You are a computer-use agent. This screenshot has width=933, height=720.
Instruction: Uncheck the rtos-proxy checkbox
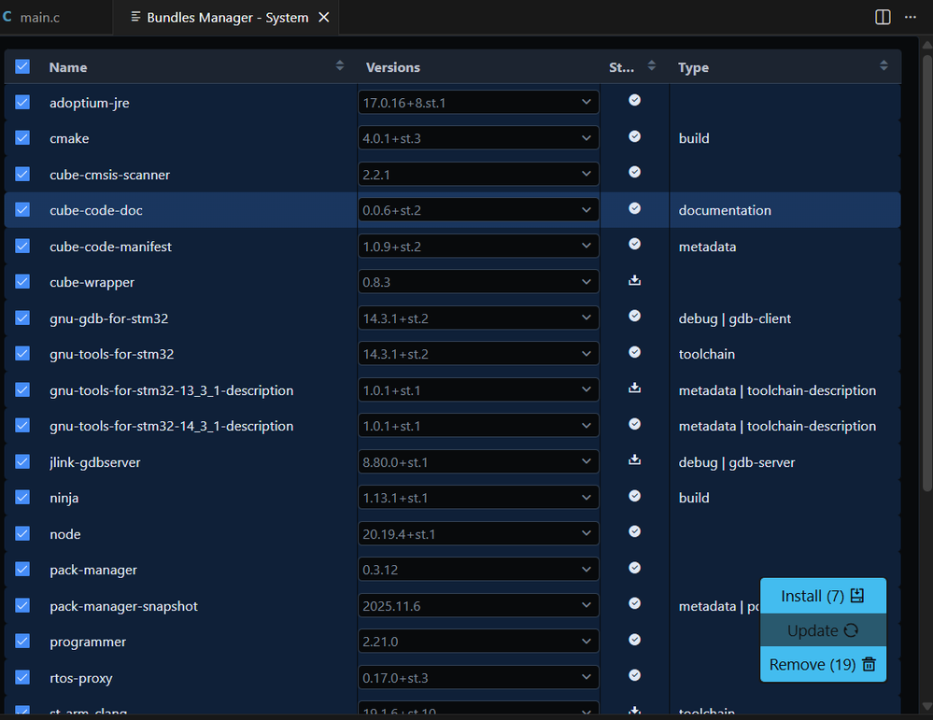tap(22, 678)
